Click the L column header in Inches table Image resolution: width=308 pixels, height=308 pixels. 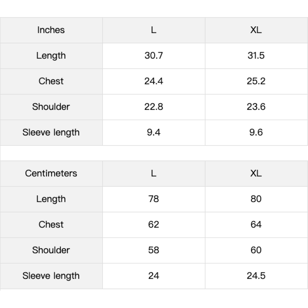154,30
